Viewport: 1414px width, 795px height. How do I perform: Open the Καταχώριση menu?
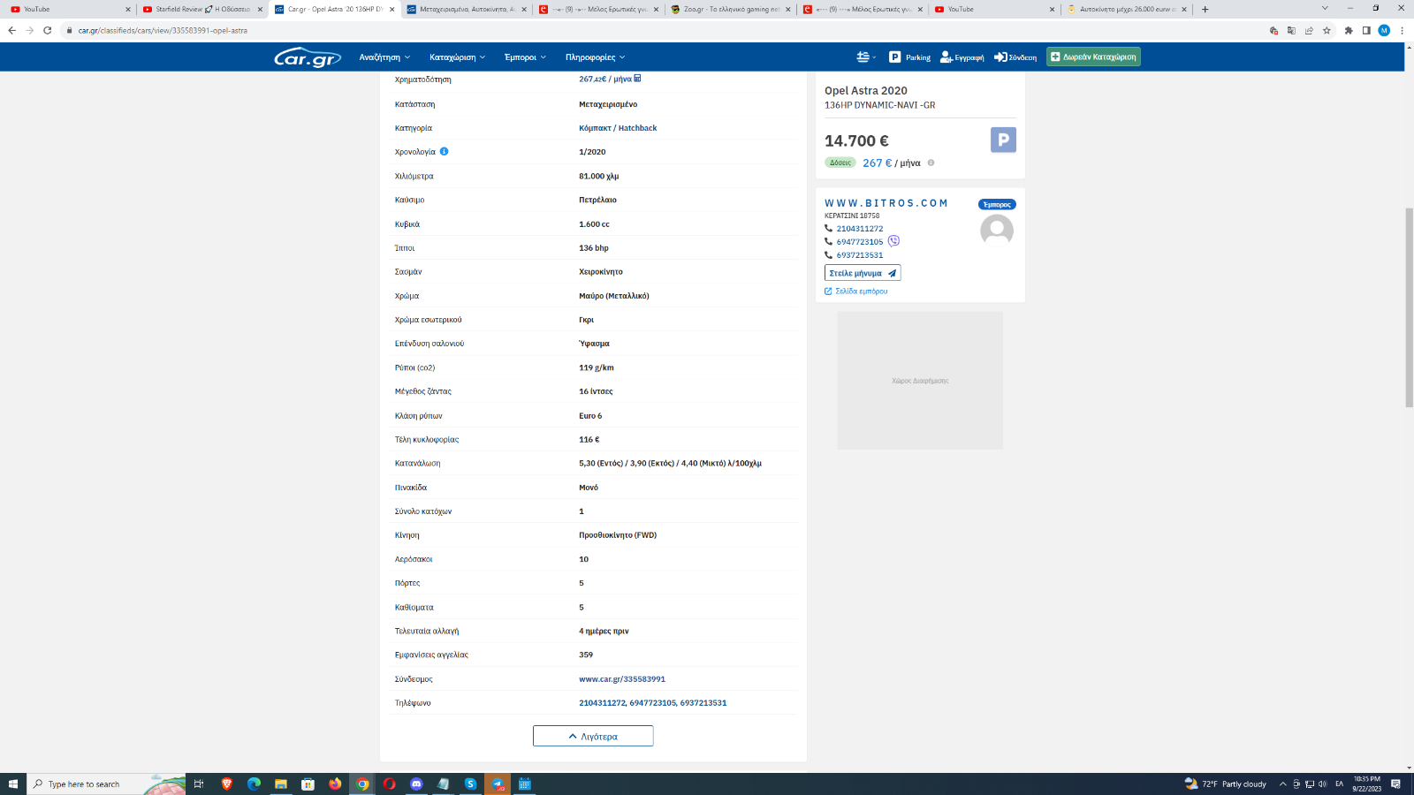(457, 57)
